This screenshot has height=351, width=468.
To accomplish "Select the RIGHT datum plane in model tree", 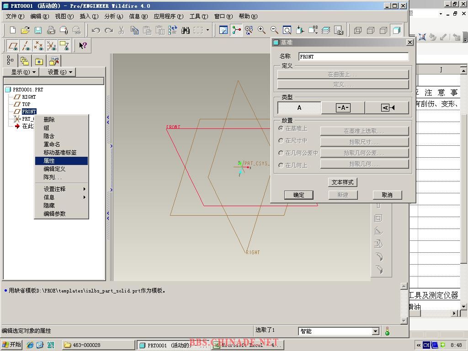I will click(x=29, y=97).
